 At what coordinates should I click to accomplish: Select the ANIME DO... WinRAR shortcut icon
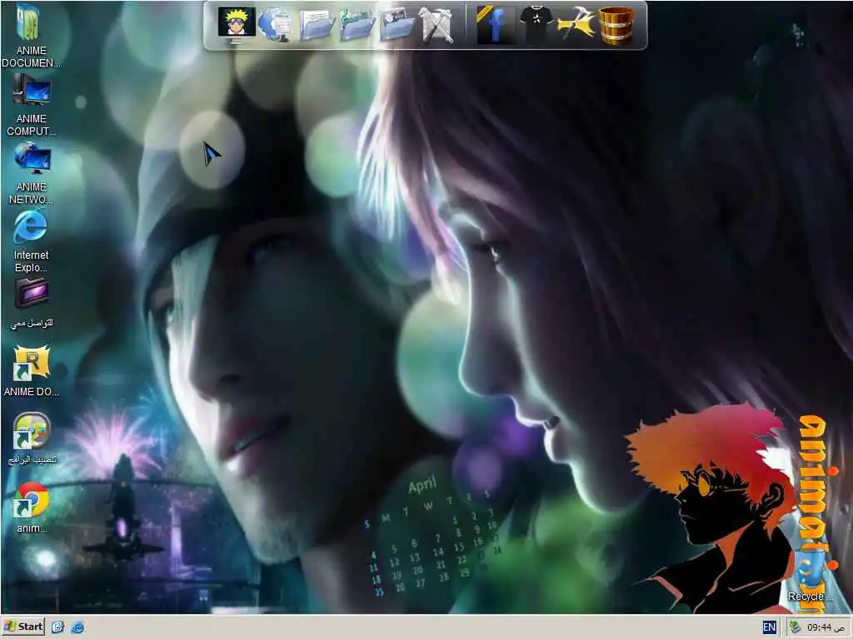coord(31,370)
